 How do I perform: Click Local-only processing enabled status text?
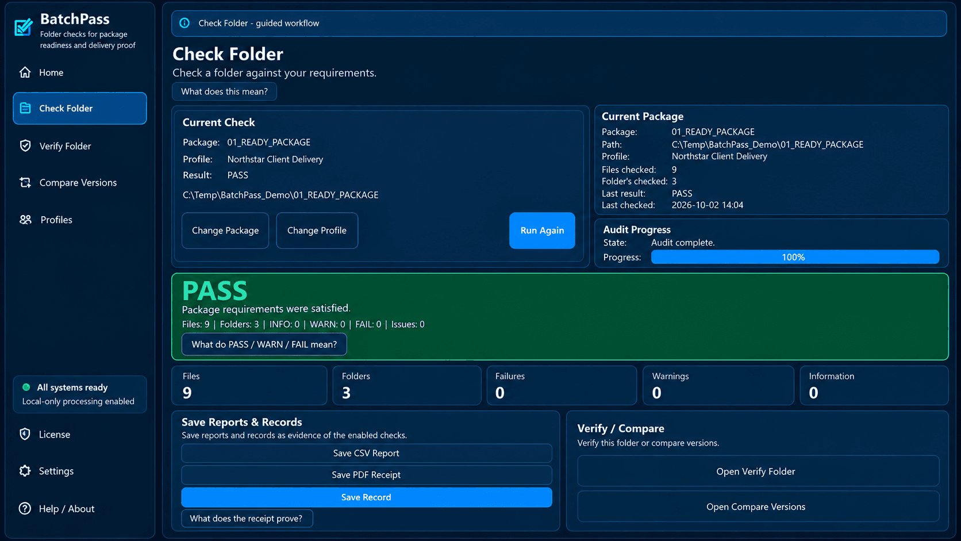(78, 401)
